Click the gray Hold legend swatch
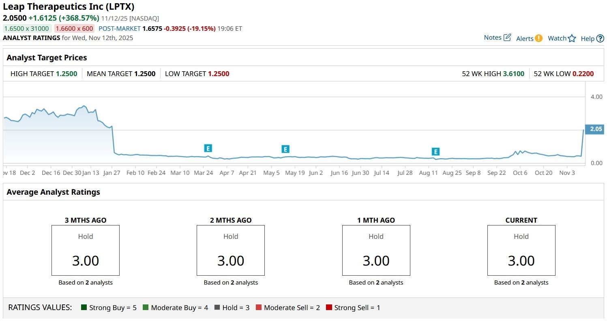The width and height of the screenshot is (607, 321). (217, 308)
